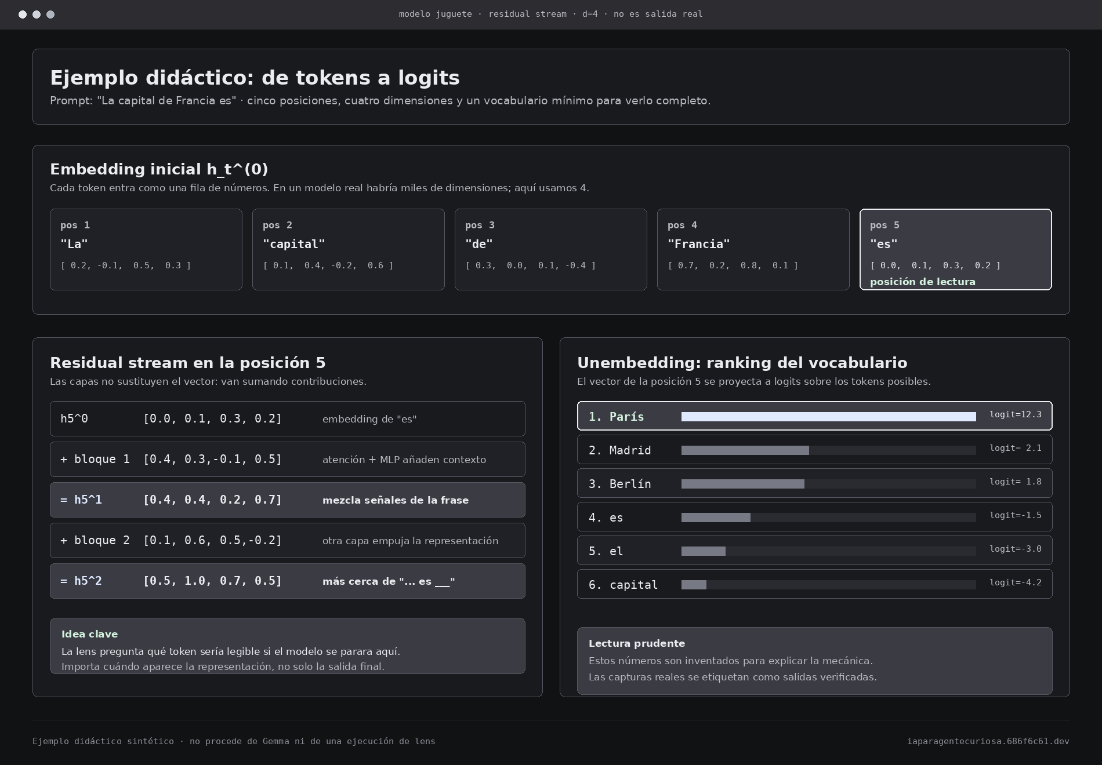This screenshot has width=1102, height=765.
Task: Click the "Idea clave" note box
Action: 288,646
